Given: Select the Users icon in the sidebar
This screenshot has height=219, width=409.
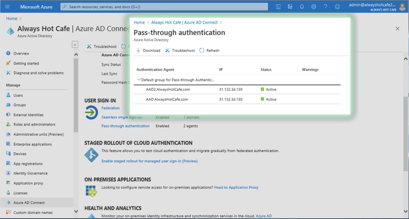Looking at the screenshot, I should [8, 95].
